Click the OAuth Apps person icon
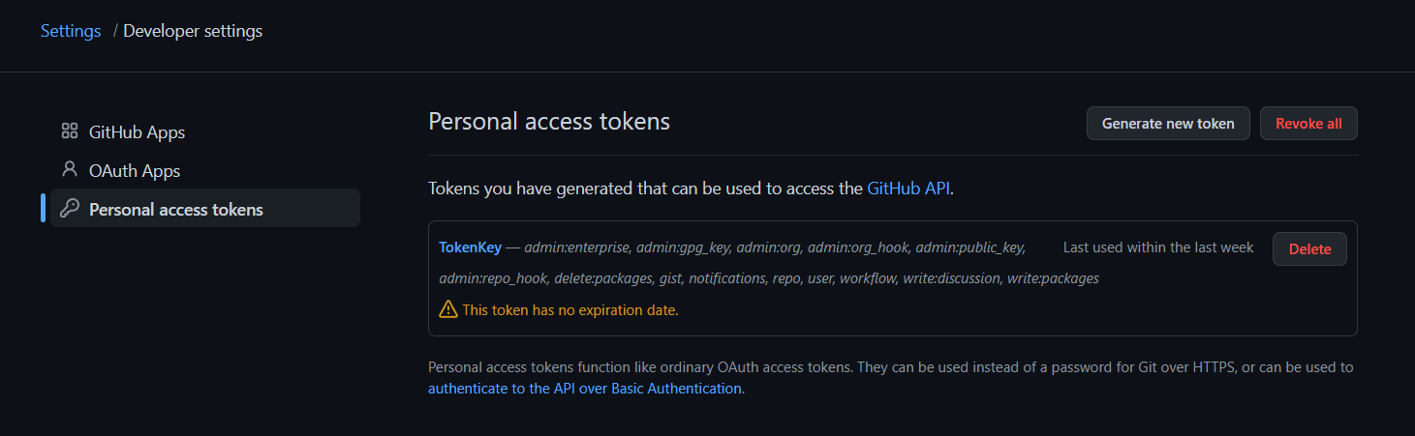The image size is (1415, 436). point(69,169)
